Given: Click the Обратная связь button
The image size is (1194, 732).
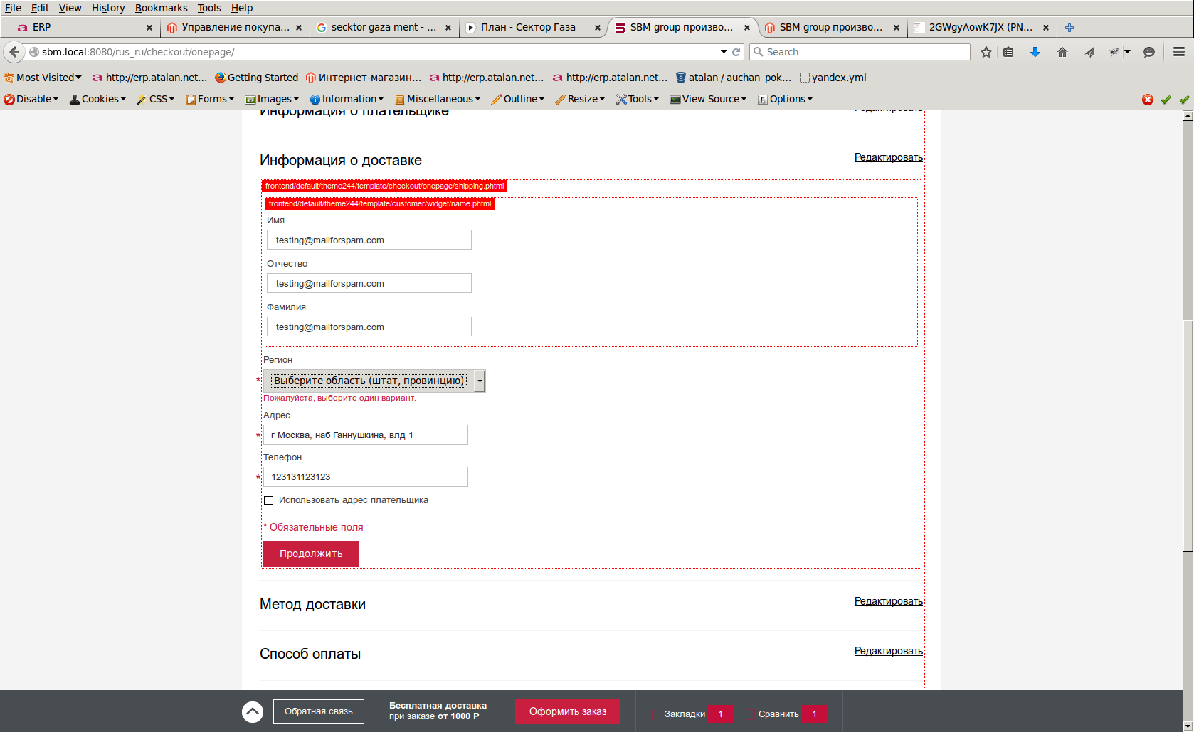Looking at the screenshot, I should click(x=319, y=711).
